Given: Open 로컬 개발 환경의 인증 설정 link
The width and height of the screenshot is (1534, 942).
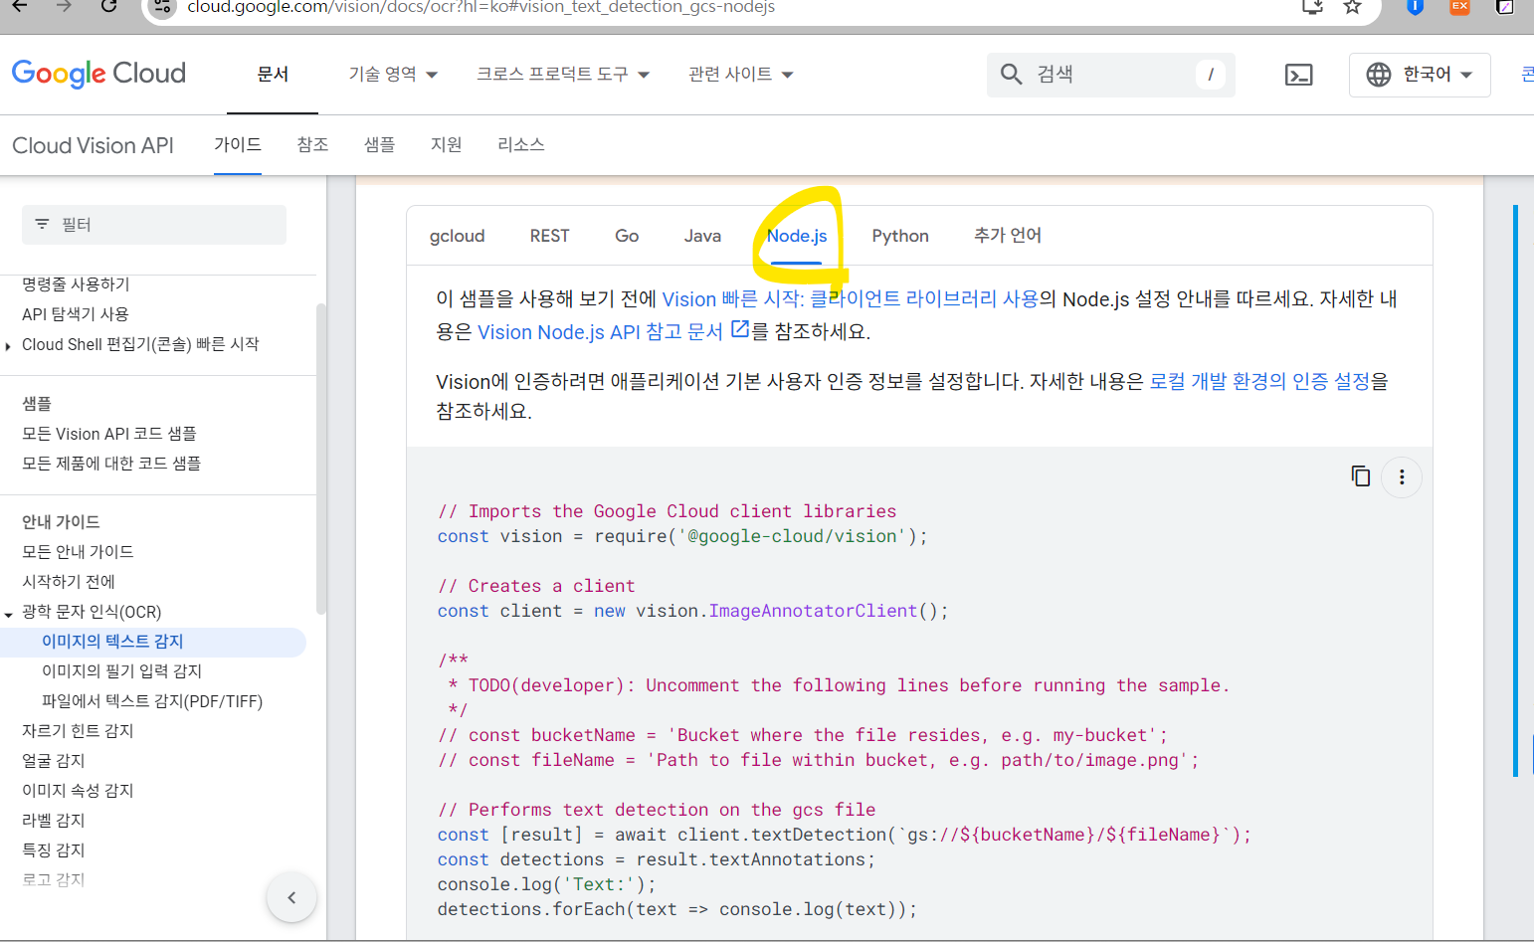Looking at the screenshot, I should coord(1260,382).
